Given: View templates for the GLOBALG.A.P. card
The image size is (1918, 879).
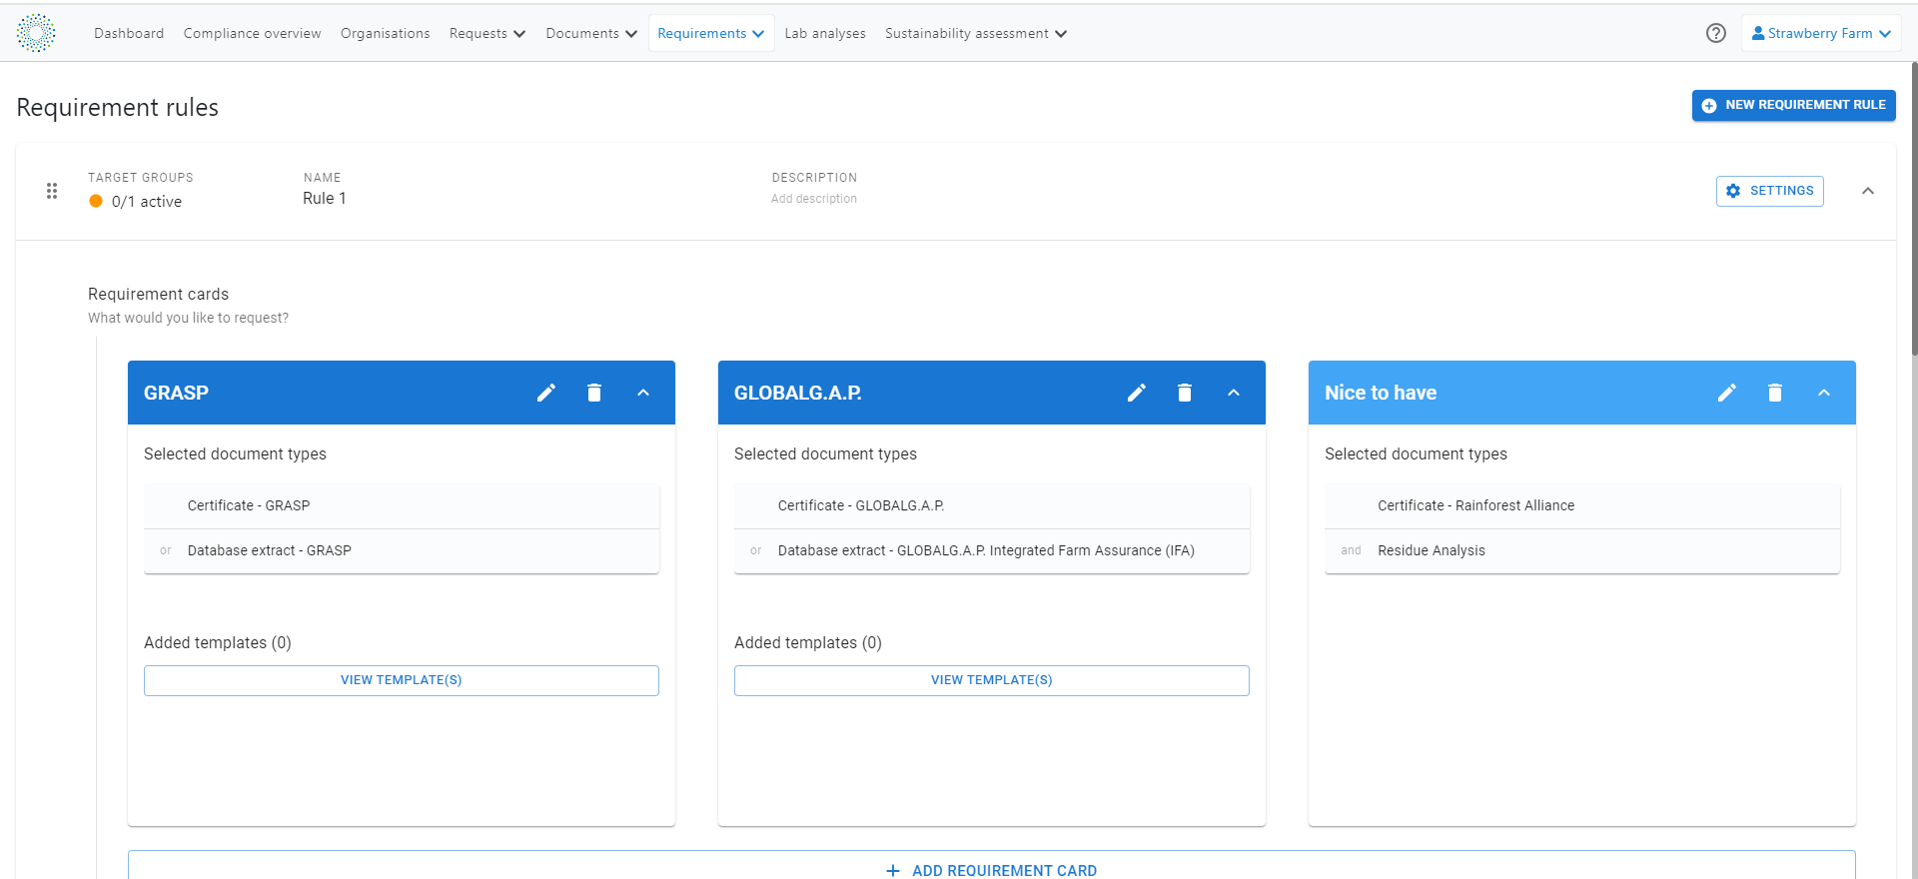Looking at the screenshot, I should tap(992, 680).
